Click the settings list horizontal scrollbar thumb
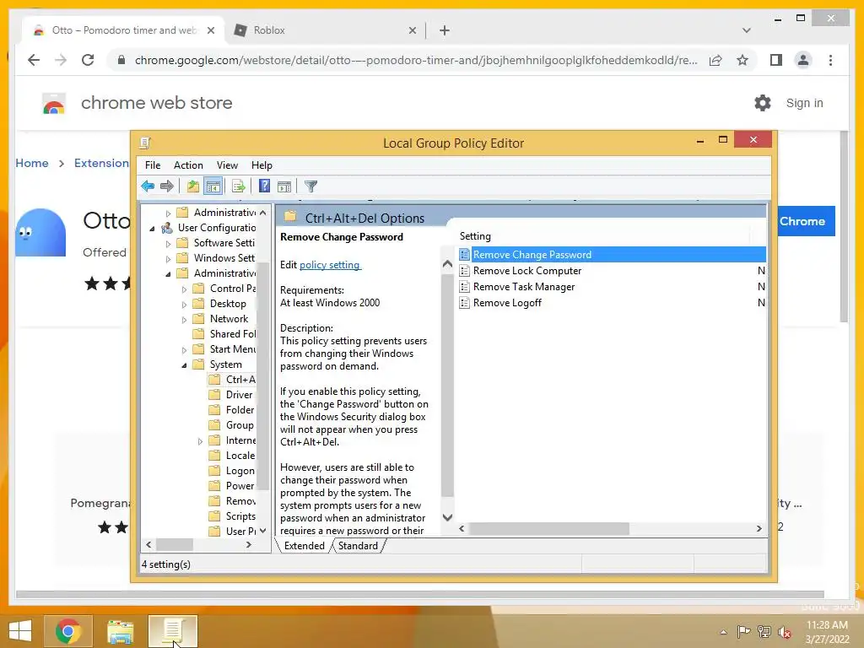Screen dimensions: 864x648 pyautogui.click(x=548, y=528)
